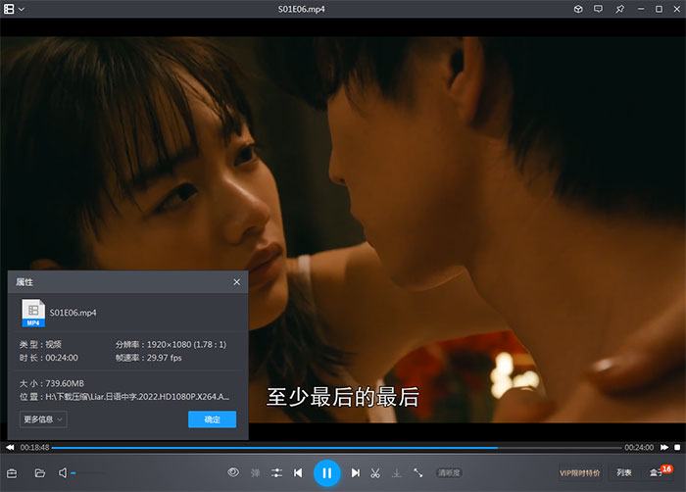Toggle the eye visibility icon
Image resolution: width=686 pixels, height=492 pixels.
pyautogui.click(x=233, y=473)
